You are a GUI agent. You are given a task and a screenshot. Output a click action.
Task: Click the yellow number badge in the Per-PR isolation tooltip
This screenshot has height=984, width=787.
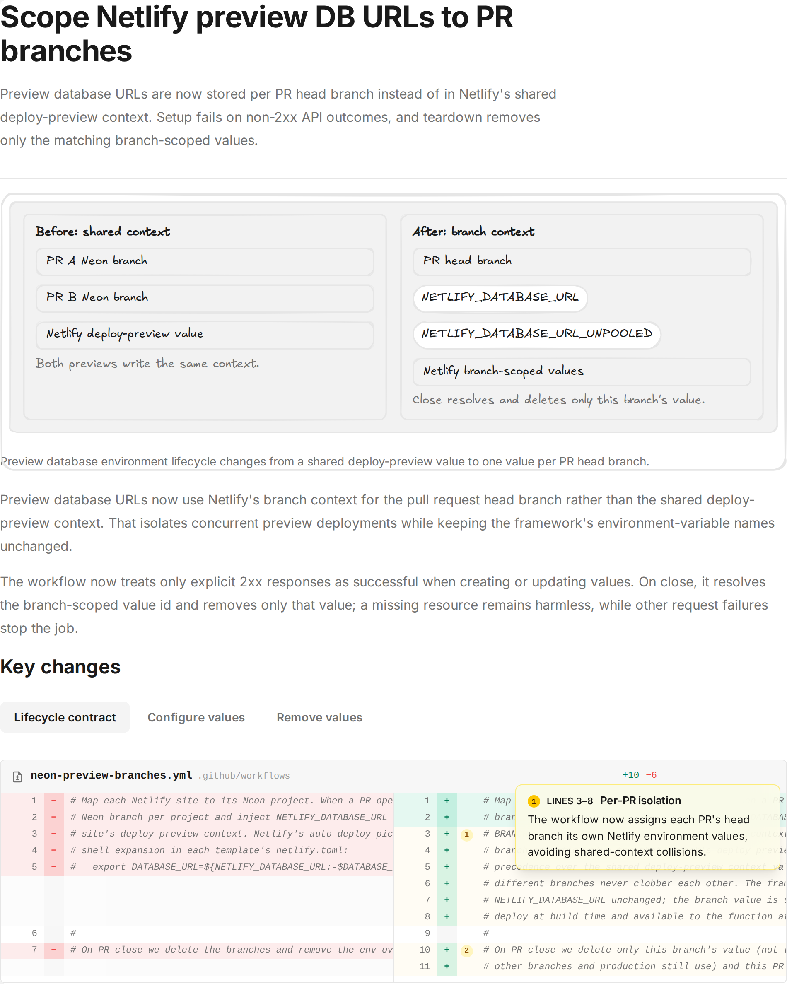click(x=534, y=801)
